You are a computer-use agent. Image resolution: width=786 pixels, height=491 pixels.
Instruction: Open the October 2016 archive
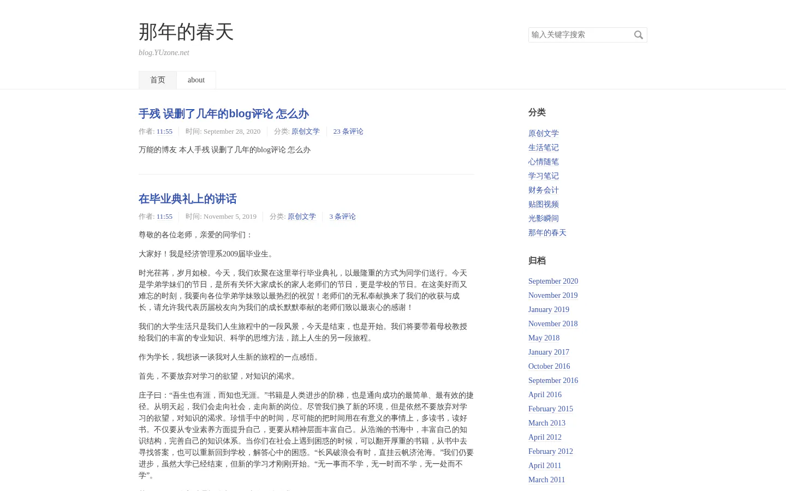pyautogui.click(x=549, y=367)
